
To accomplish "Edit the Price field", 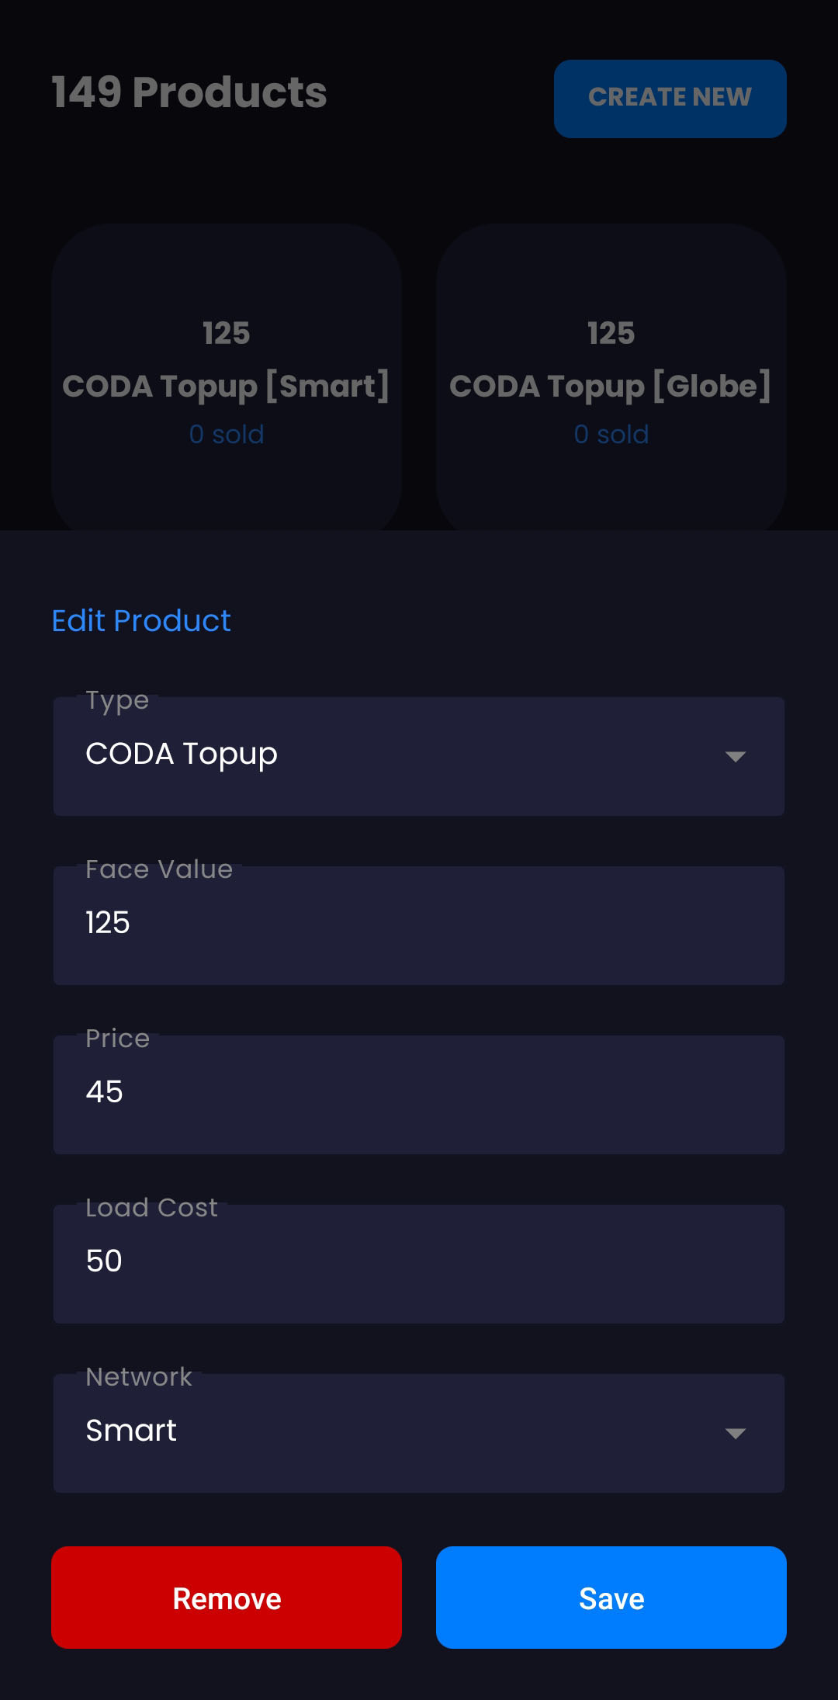I will [419, 1095].
